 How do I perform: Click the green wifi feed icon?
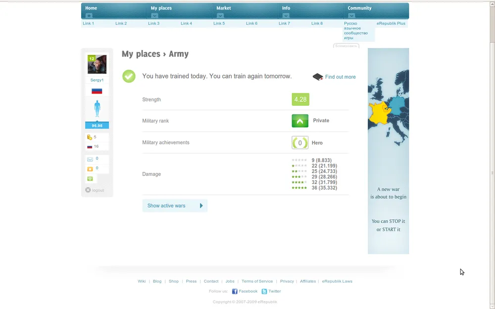(x=90, y=179)
